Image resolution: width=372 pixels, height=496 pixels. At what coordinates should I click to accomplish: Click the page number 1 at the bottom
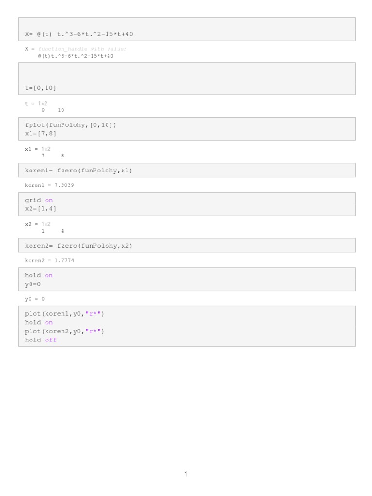[x=186, y=474]
